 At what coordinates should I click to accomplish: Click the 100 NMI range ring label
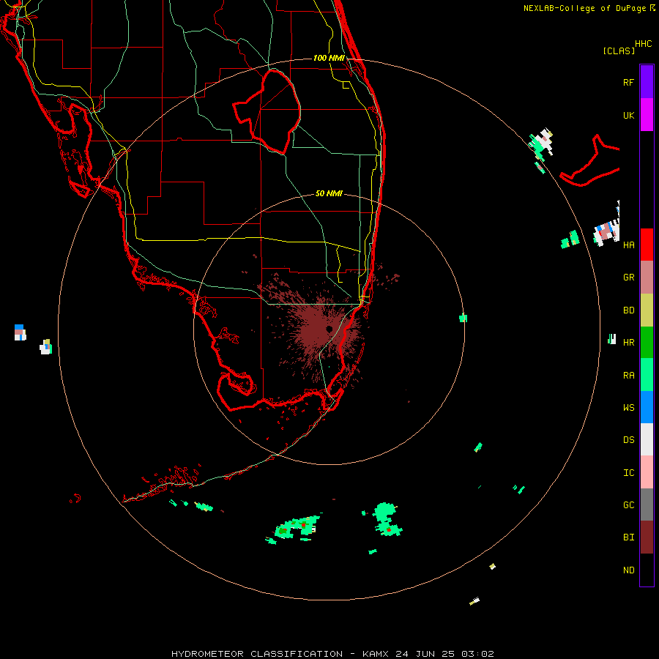click(329, 58)
